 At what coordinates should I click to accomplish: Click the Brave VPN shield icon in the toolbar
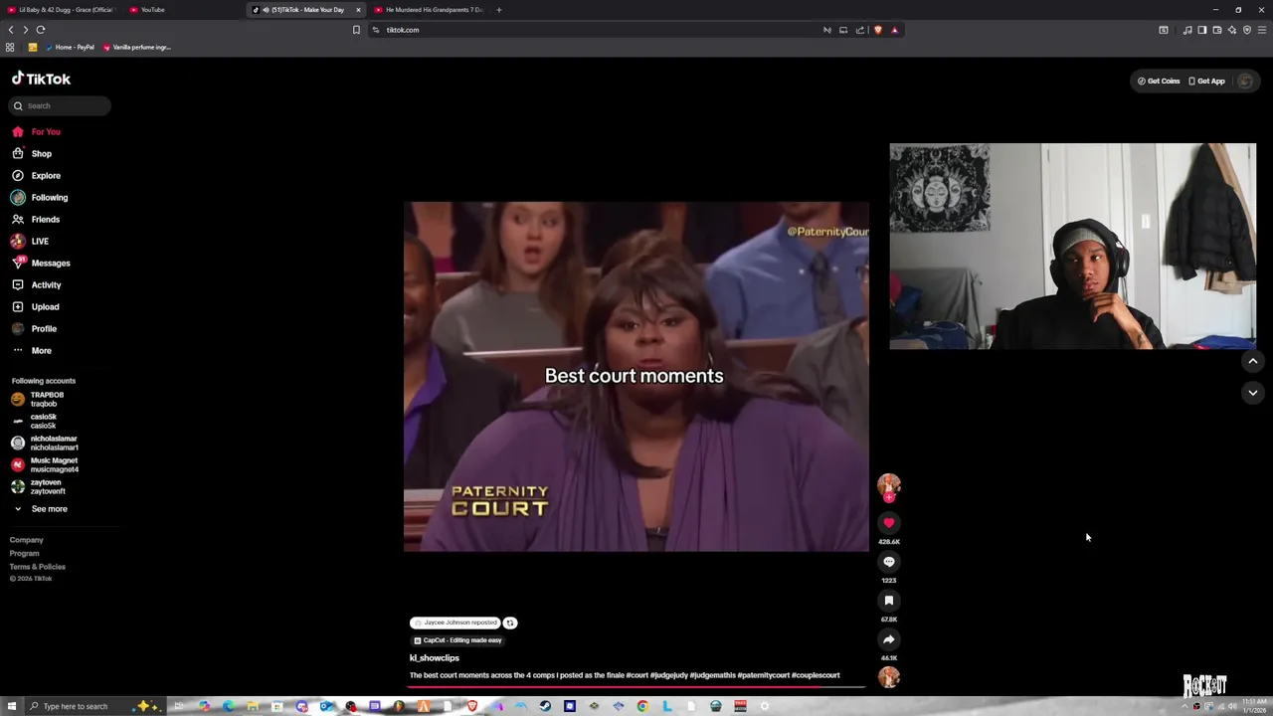1246,30
